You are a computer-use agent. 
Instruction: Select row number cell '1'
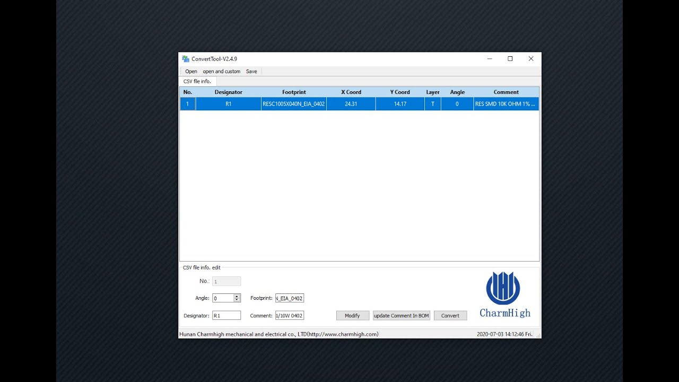(x=188, y=104)
